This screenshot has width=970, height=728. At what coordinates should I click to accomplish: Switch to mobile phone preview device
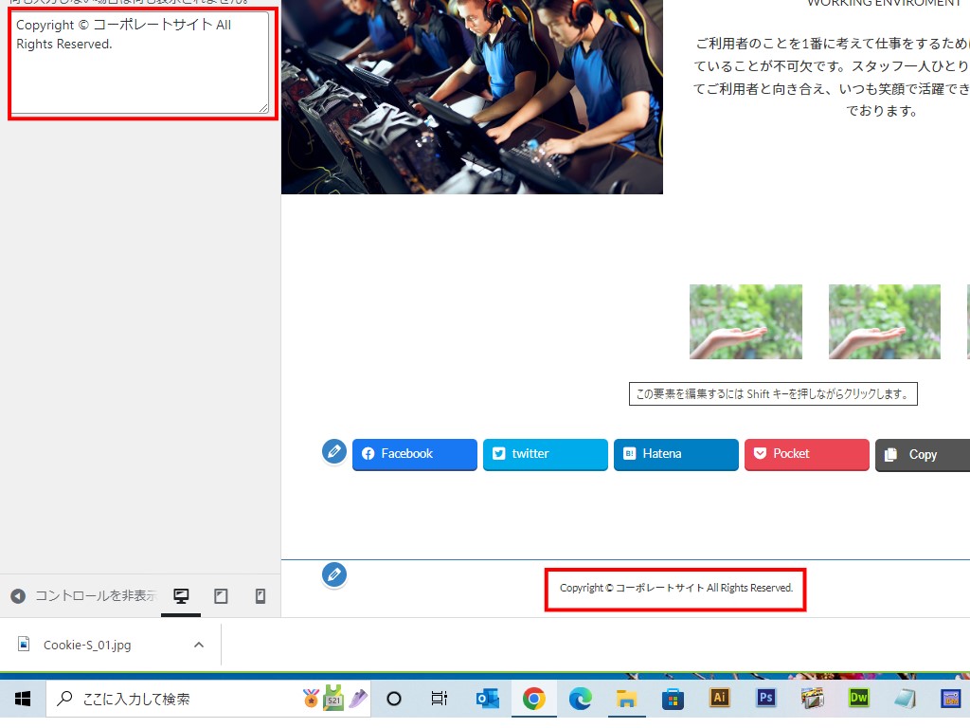[x=260, y=596]
